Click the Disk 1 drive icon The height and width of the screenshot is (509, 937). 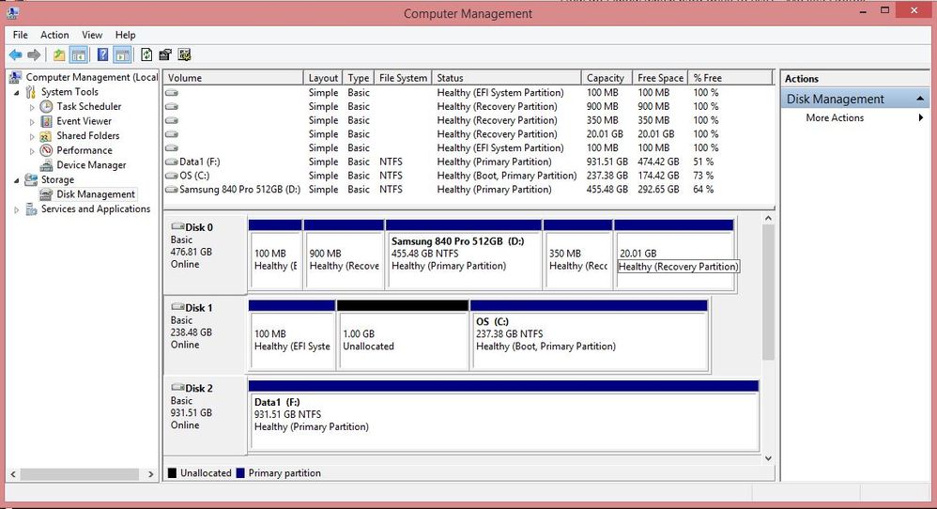(x=177, y=307)
